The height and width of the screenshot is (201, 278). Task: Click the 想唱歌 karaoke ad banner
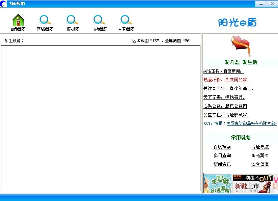tap(218, 183)
